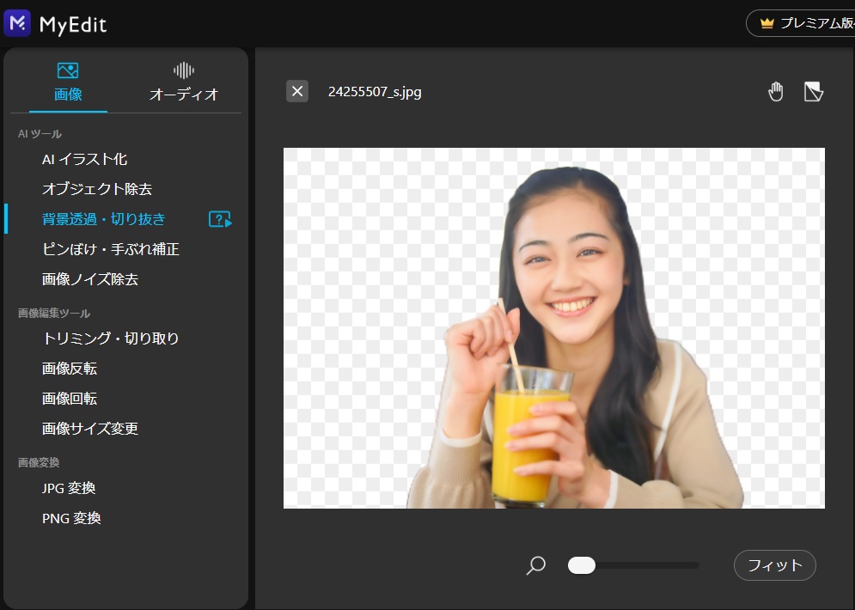Open 画像反転 tool

tap(70, 369)
